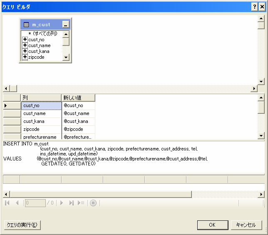Confirm with the OK button
Screen dimensions: 268x235
tap(212, 225)
